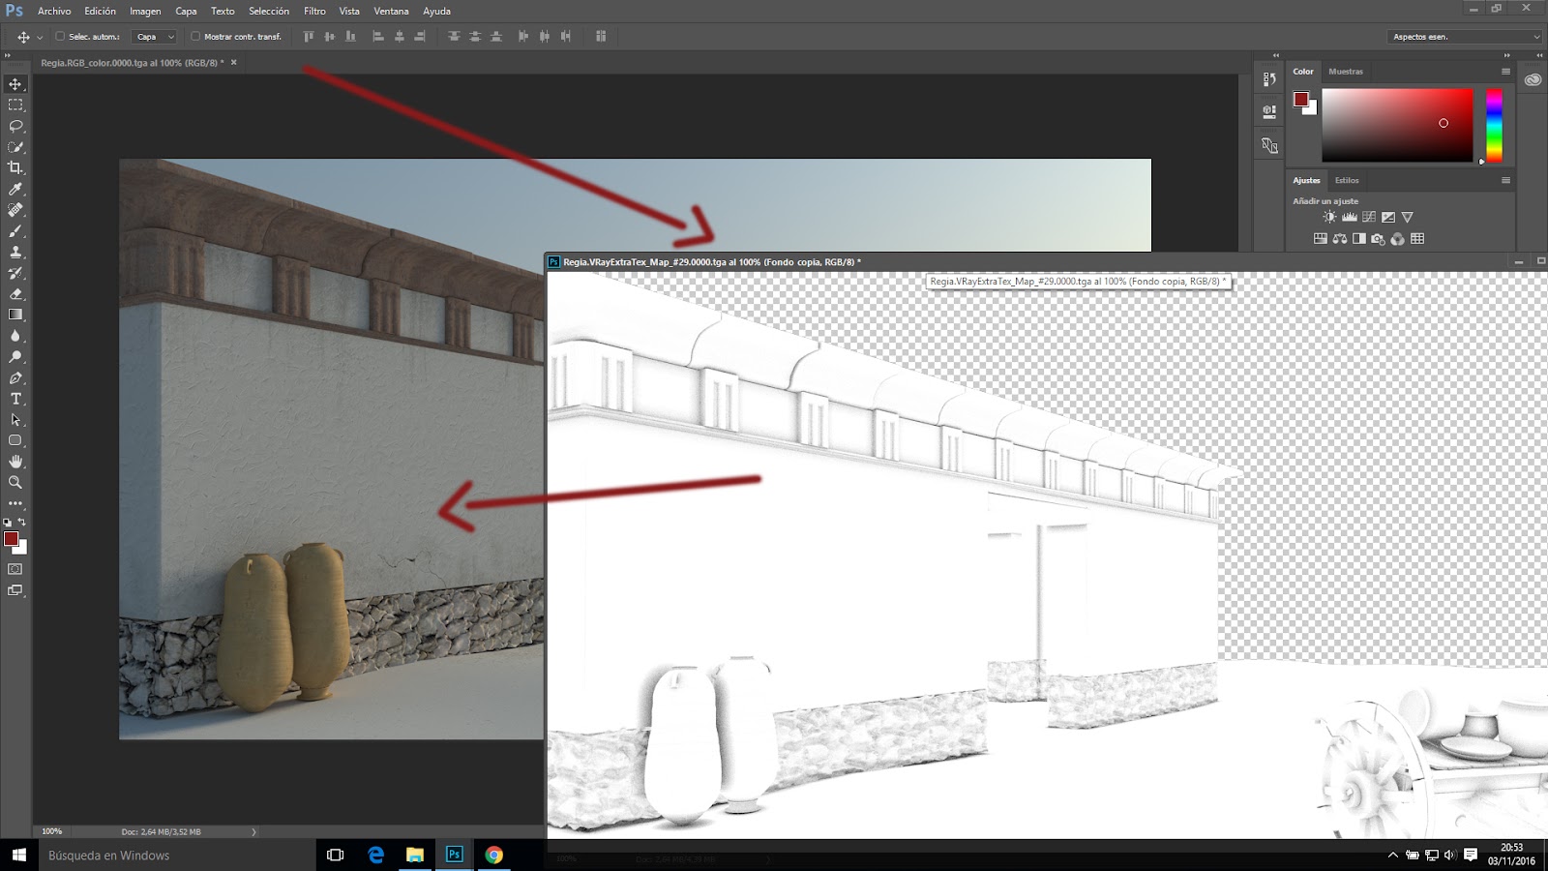Change the screen mode
This screenshot has height=871, width=1548.
tap(15, 590)
